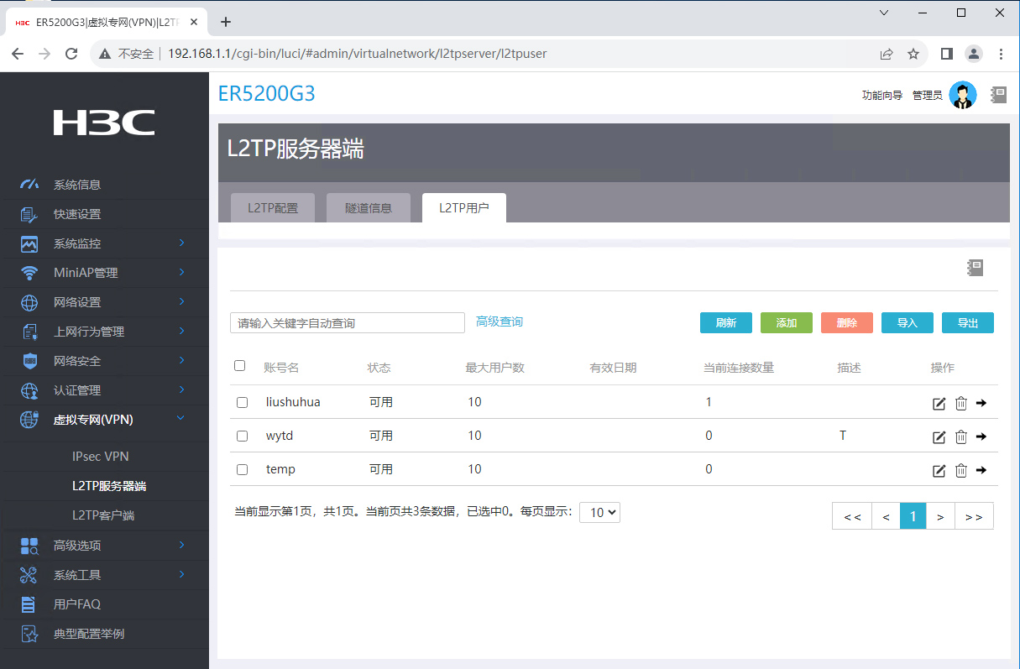
Task: Toggle the select-all checkbox in table header
Action: click(x=240, y=366)
